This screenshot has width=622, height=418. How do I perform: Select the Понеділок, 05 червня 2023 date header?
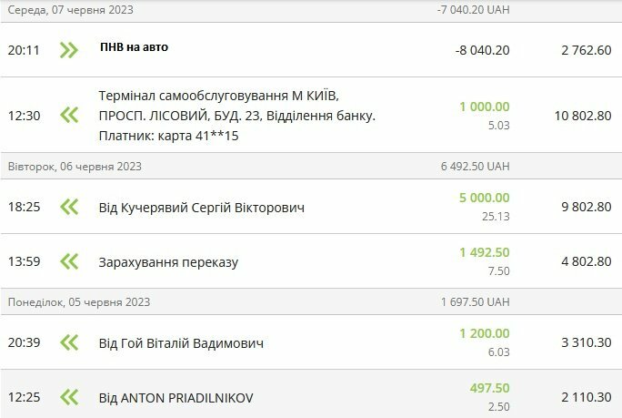click(x=79, y=301)
